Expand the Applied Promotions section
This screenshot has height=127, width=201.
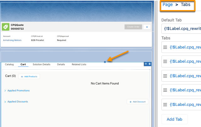click(x=5, y=91)
